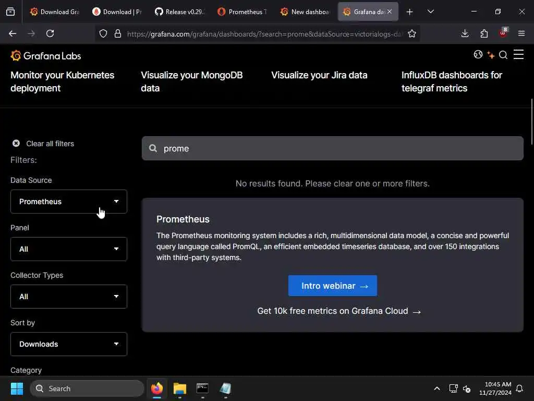Switch to the Download Prometheus tab
This screenshot has width=534, height=401.
click(117, 11)
